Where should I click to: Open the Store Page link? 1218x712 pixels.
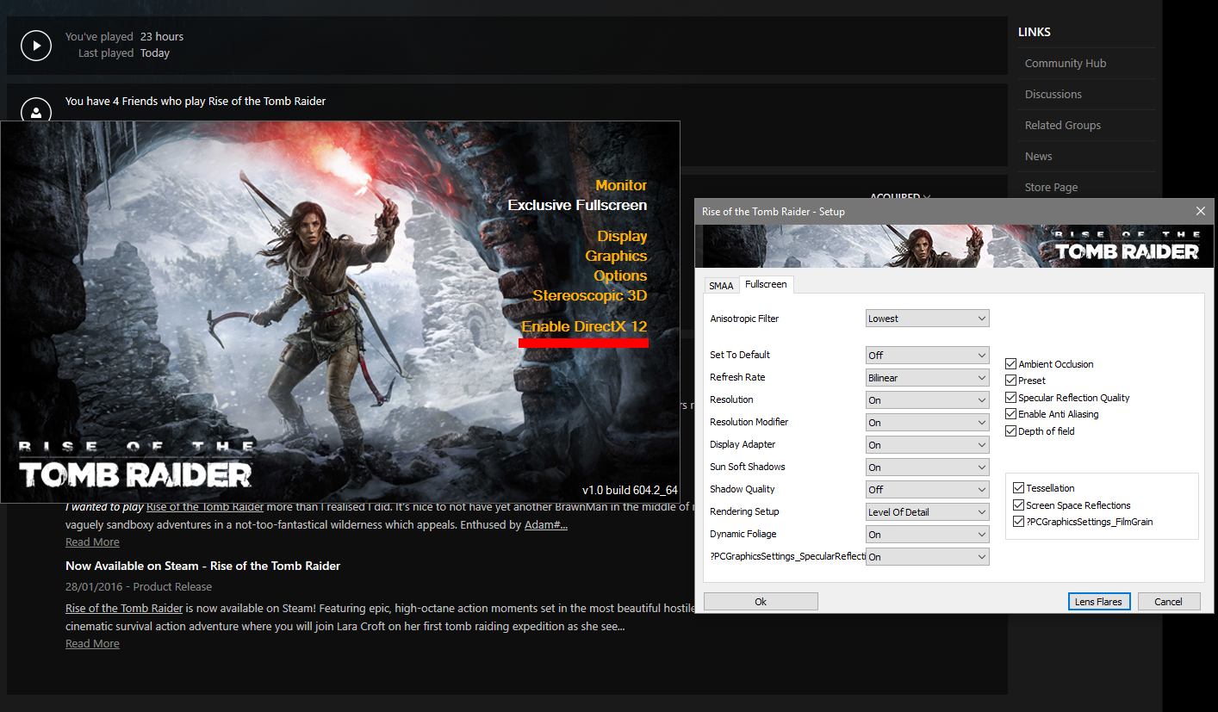click(1051, 187)
